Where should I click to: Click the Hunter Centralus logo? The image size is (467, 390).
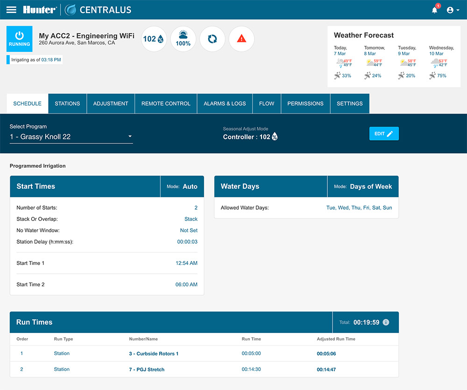pyautogui.click(x=77, y=10)
